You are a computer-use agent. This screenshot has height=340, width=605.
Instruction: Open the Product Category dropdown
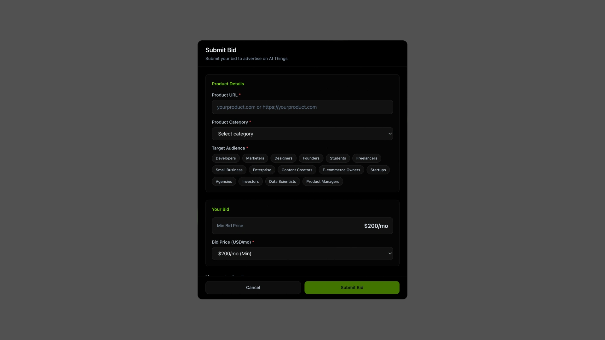click(x=302, y=133)
